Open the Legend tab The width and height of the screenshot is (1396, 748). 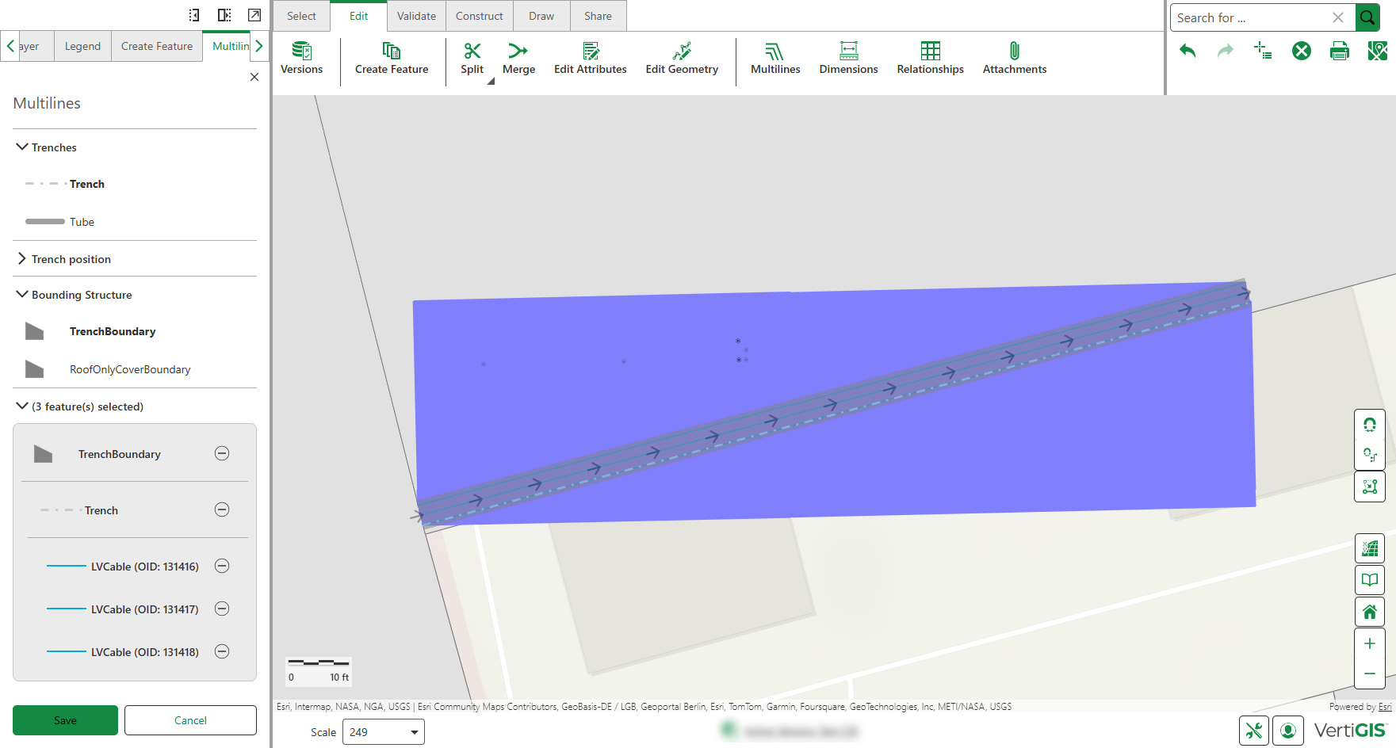82,46
